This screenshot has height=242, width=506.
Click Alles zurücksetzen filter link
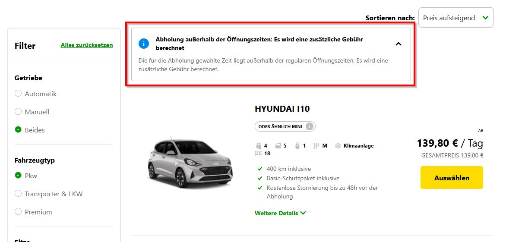[87, 45]
